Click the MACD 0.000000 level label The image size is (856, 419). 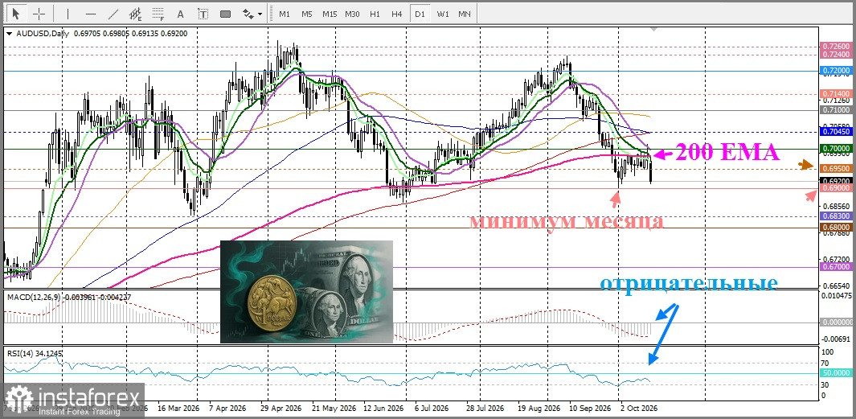[837, 322]
